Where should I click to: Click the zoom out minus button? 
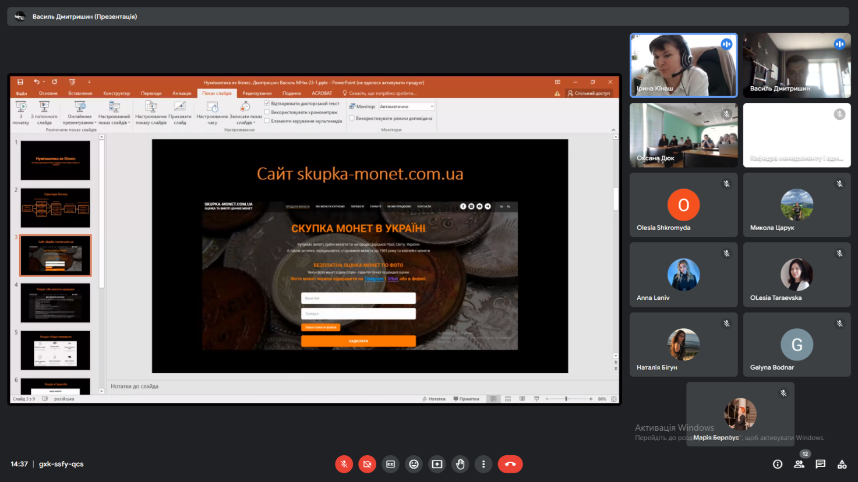547,399
